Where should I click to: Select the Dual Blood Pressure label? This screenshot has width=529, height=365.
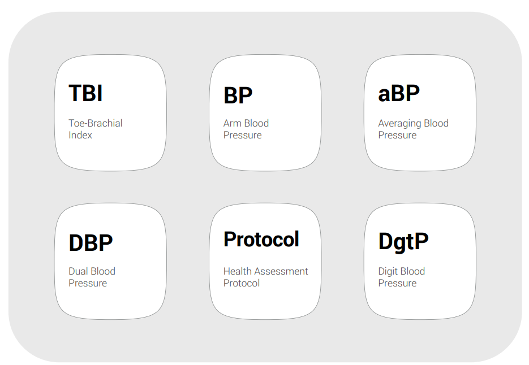92,277
